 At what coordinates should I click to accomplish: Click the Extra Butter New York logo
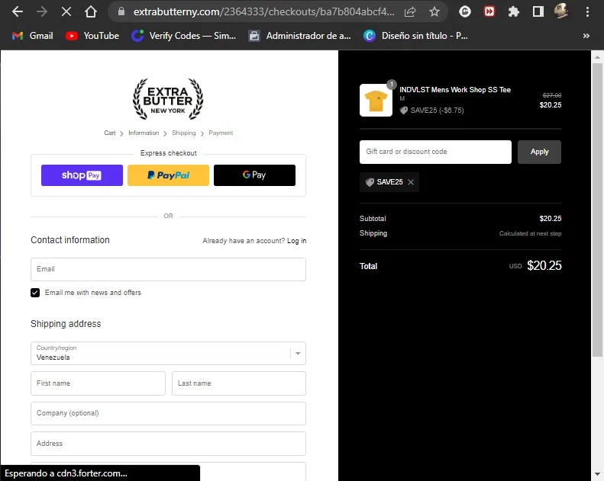tap(168, 100)
